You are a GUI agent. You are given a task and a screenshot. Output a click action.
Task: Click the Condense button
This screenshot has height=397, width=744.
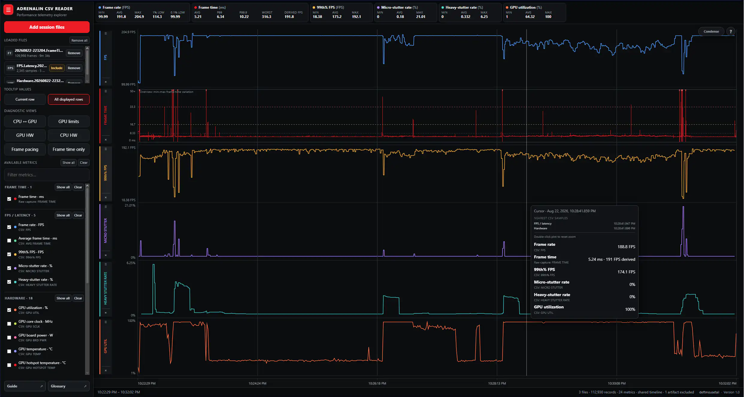coord(711,31)
